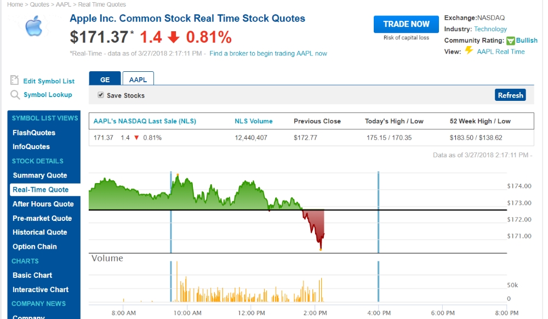Image resolution: width=548 pixels, height=319 pixels.
Task: Select After Hours Quote in sidebar
Action: [43, 204]
